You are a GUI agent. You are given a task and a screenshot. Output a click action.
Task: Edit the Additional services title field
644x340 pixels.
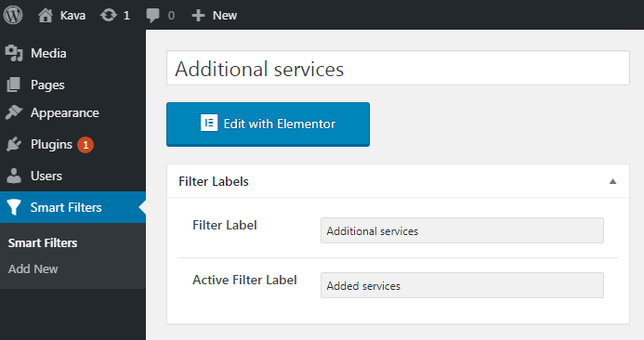(x=398, y=68)
